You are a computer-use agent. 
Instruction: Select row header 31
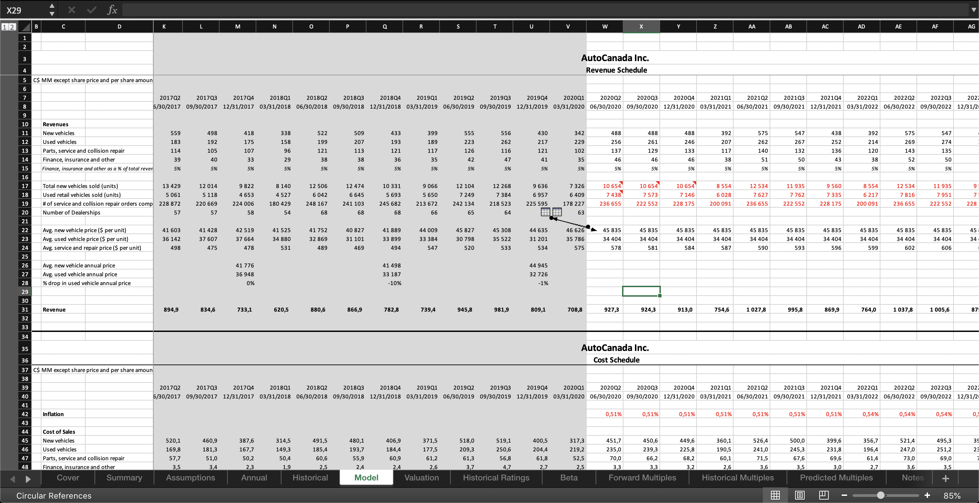pyautogui.click(x=25, y=310)
